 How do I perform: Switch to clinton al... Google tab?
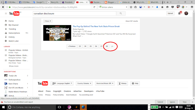coord(125,2)
